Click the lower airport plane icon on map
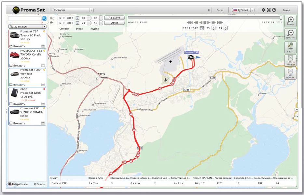The height and width of the screenshot is (195, 304). [x=165, y=80]
